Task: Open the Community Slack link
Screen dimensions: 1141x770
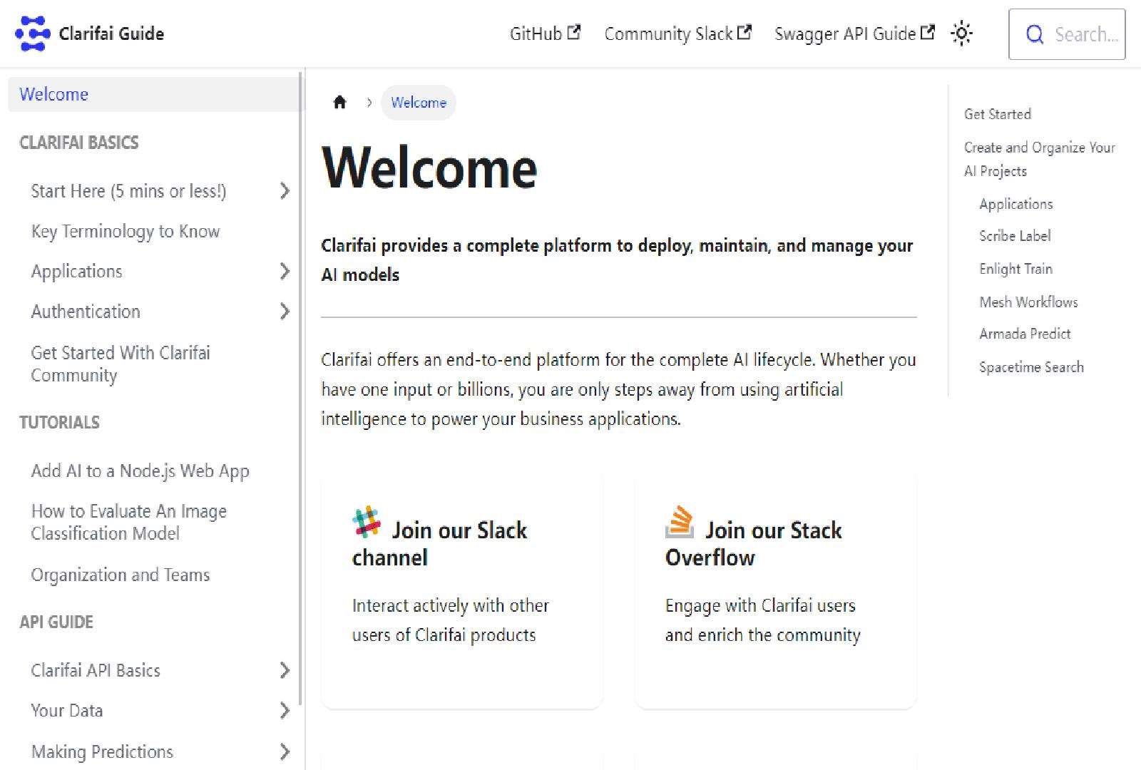Action: [677, 34]
